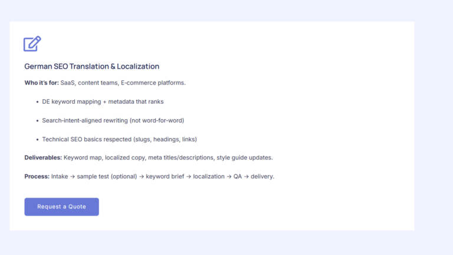Click the DE keyword mapping bullet item
Screen dimensions: 453x255
(103, 102)
